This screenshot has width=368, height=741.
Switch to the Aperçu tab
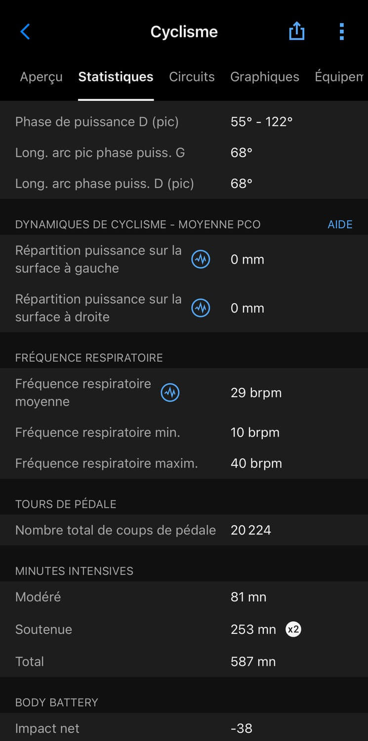pyautogui.click(x=41, y=77)
